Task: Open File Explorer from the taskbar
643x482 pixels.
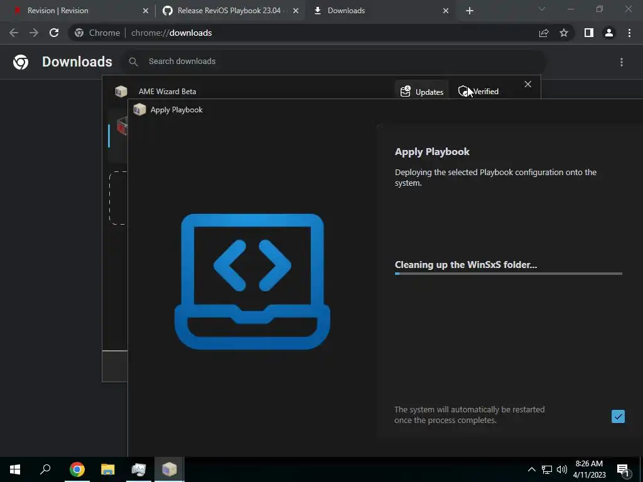Action: 108,469
